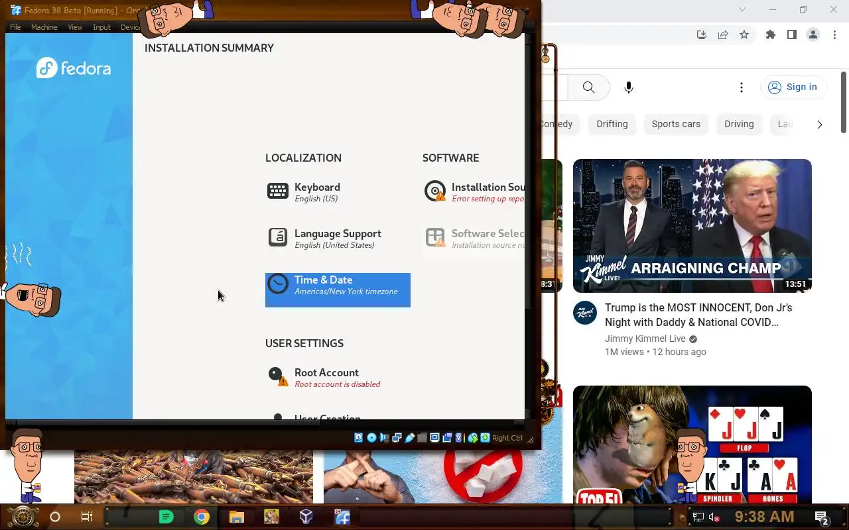Image resolution: width=849 pixels, height=530 pixels.
Task: Click the hard disk activity icon in VirtualBox status bar
Action: tap(359, 438)
